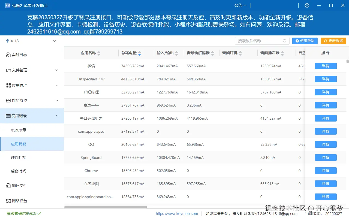Click the table vertical scrollbar thumb
349x218 pixels.
[x=348, y=62]
